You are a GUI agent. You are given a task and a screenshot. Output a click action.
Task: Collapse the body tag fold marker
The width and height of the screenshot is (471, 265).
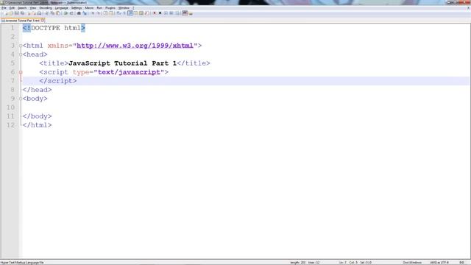[x=21, y=99]
